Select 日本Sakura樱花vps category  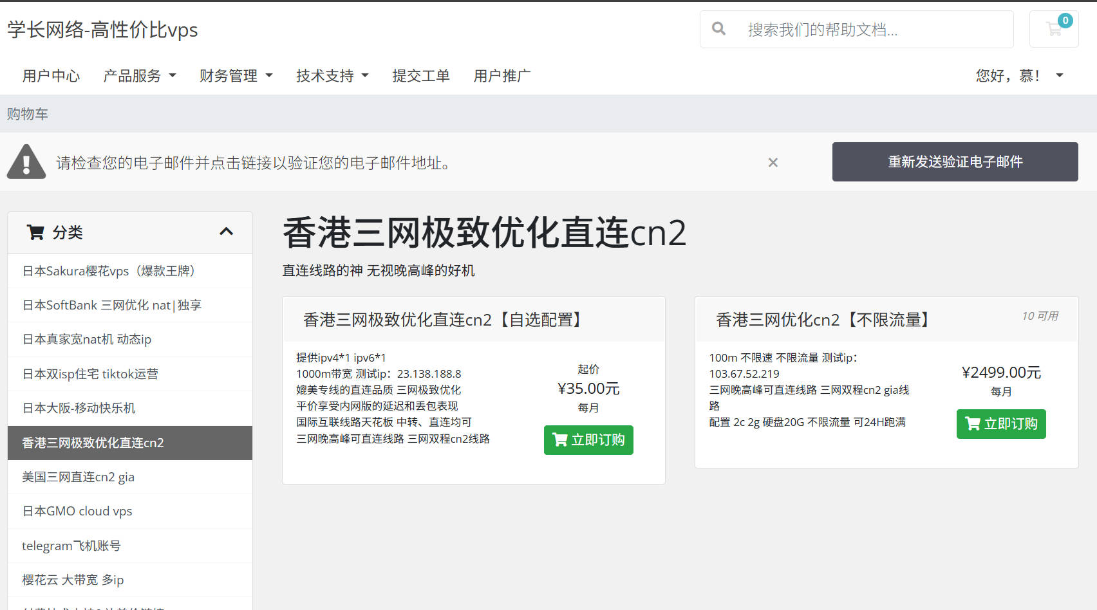tap(108, 271)
